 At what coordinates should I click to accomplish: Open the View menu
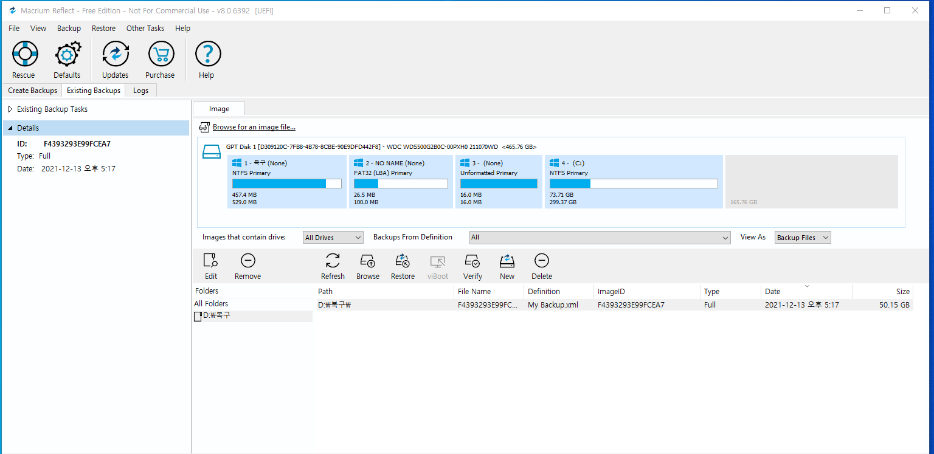[x=38, y=28]
